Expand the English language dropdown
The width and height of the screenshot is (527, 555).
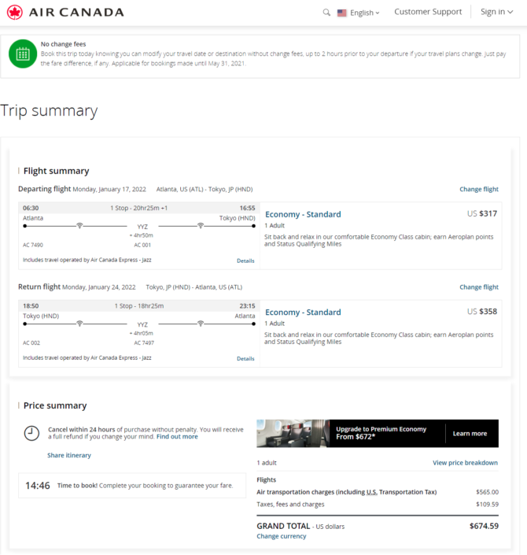click(365, 13)
